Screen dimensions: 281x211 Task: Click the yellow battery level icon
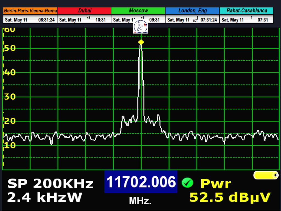pos(266,175)
